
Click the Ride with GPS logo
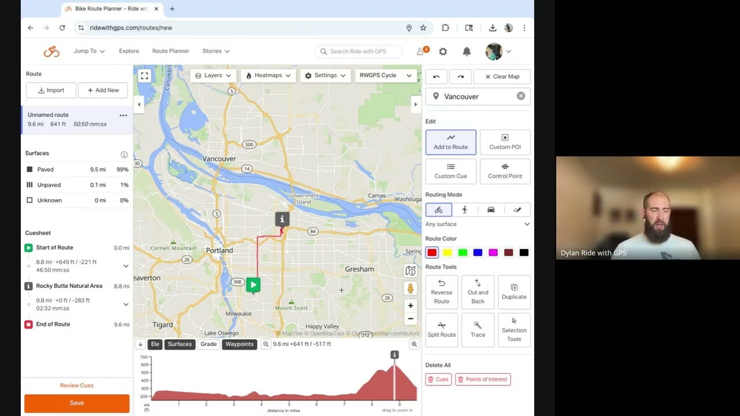click(x=51, y=51)
